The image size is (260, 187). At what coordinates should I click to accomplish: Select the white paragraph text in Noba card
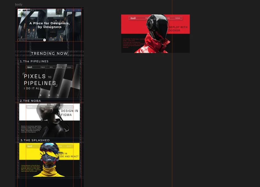[x=31, y=129]
